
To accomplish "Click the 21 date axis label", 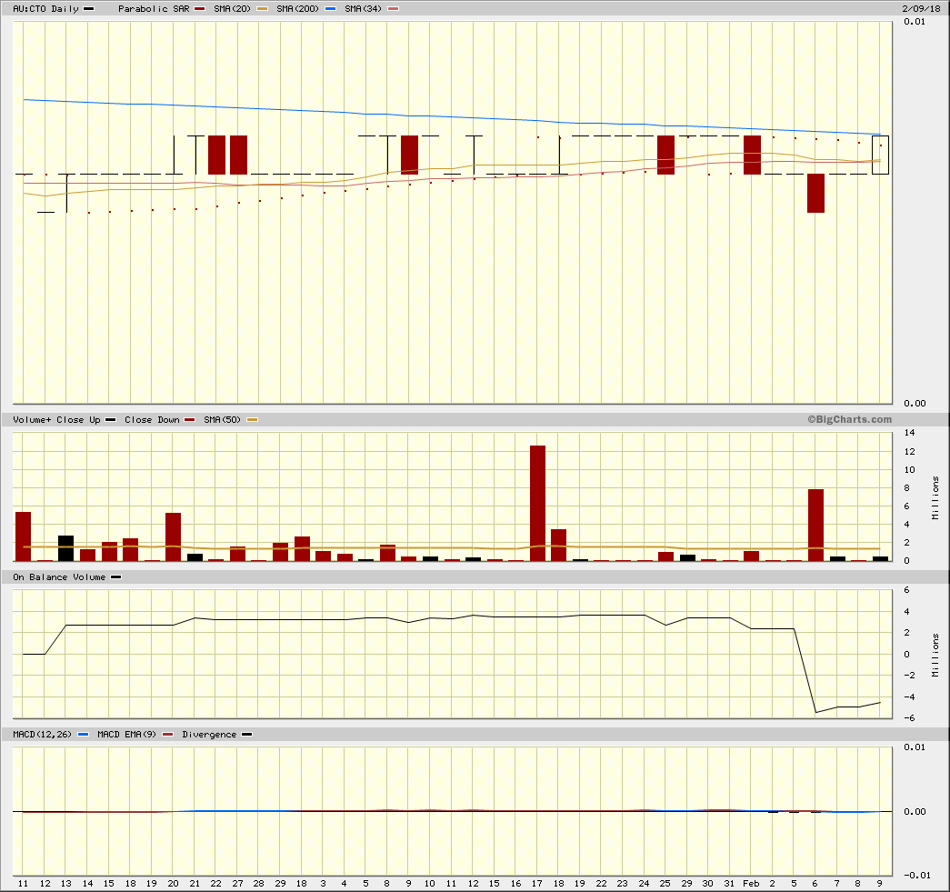I will point(195,884).
